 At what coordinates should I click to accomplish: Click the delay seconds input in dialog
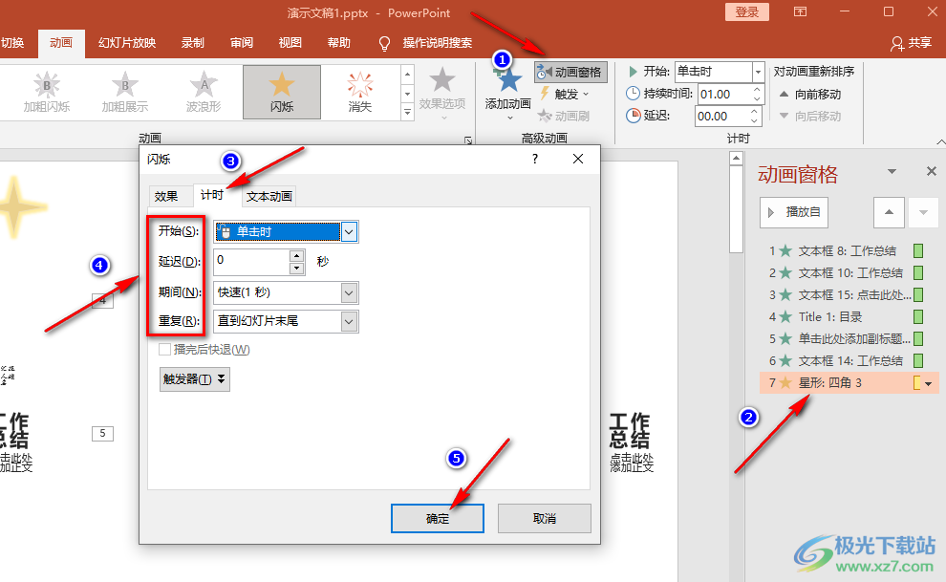[x=251, y=262]
